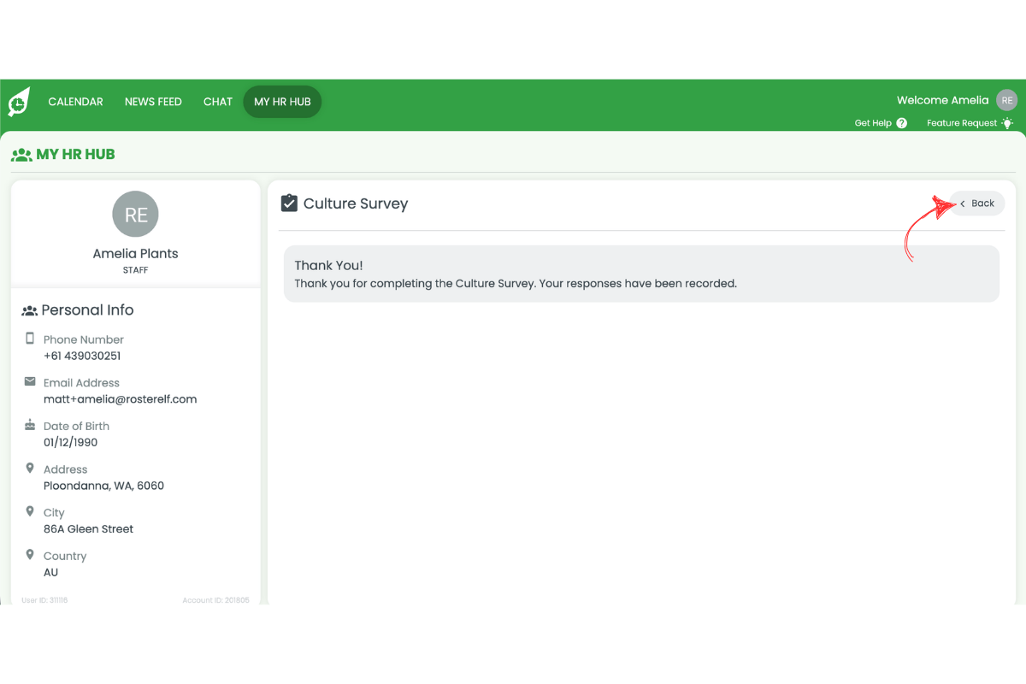Open the Calendar tab

point(75,102)
